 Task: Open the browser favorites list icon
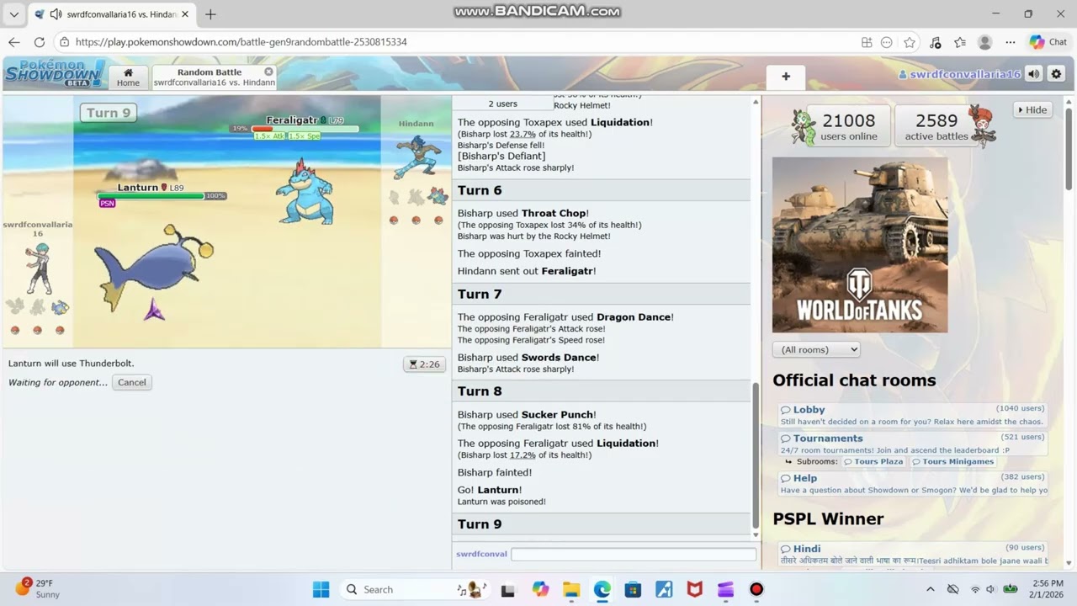pyautogui.click(x=960, y=42)
